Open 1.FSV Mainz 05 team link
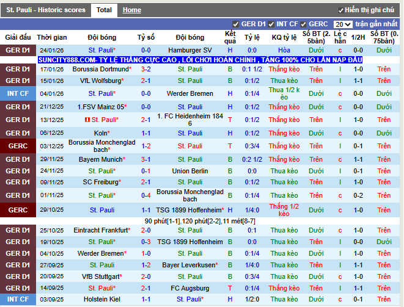Screen dimensions: 404x307 tap(101, 107)
